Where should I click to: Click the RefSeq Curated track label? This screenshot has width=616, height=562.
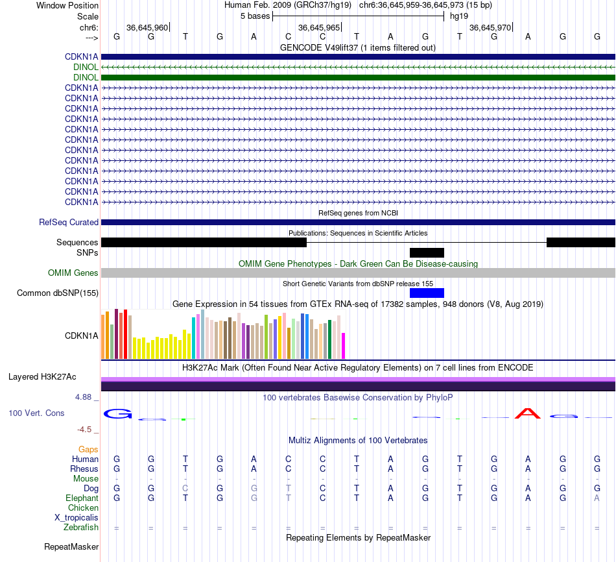coord(68,222)
